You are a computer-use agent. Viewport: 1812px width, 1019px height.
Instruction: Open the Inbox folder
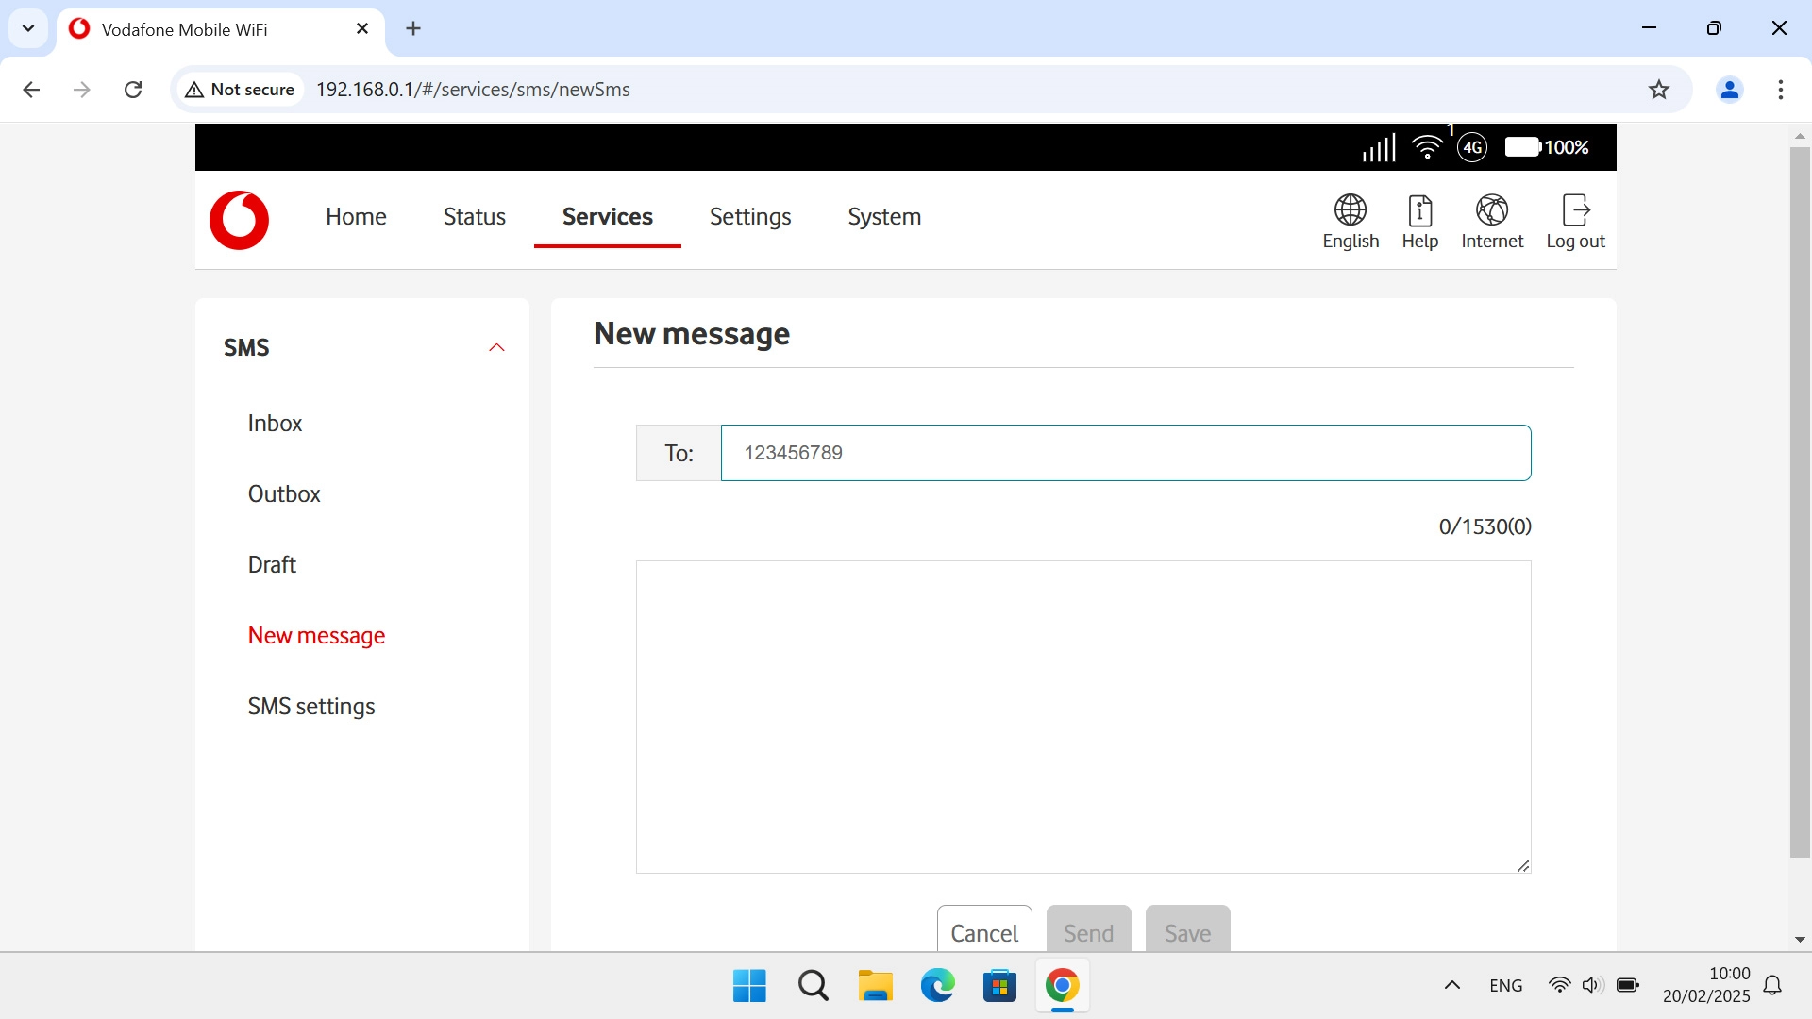(x=275, y=424)
